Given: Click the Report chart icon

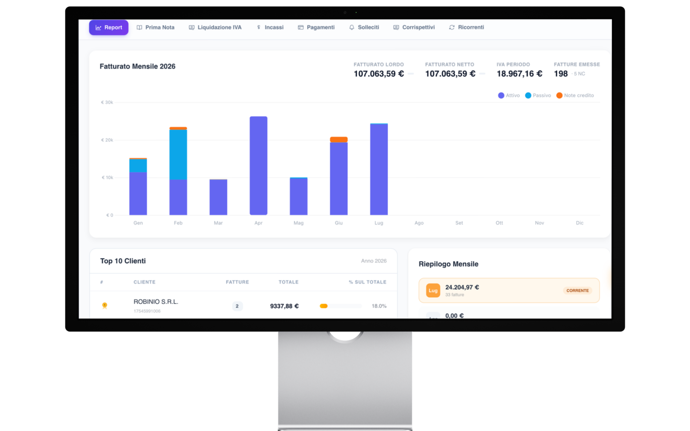Looking at the screenshot, I should [98, 28].
